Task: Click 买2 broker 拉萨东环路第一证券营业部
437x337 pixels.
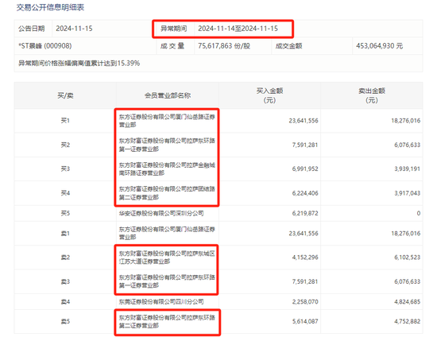Action: (167, 145)
